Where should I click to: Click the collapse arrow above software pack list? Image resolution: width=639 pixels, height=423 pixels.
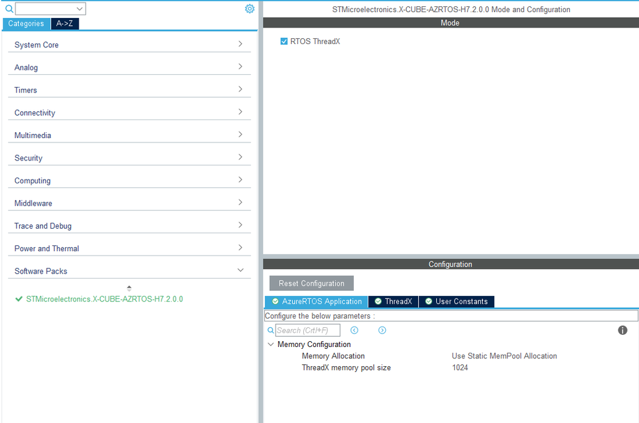(129, 288)
